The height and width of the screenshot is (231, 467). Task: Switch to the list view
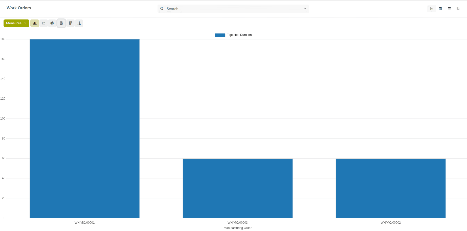449,8
